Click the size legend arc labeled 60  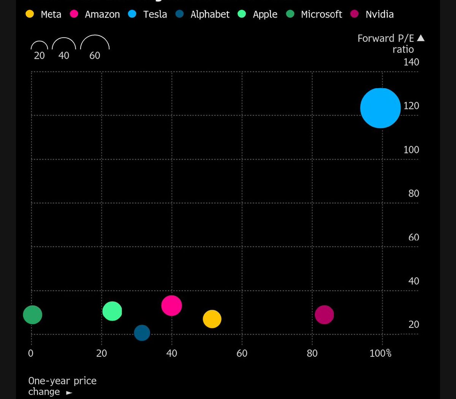tap(95, 42)
